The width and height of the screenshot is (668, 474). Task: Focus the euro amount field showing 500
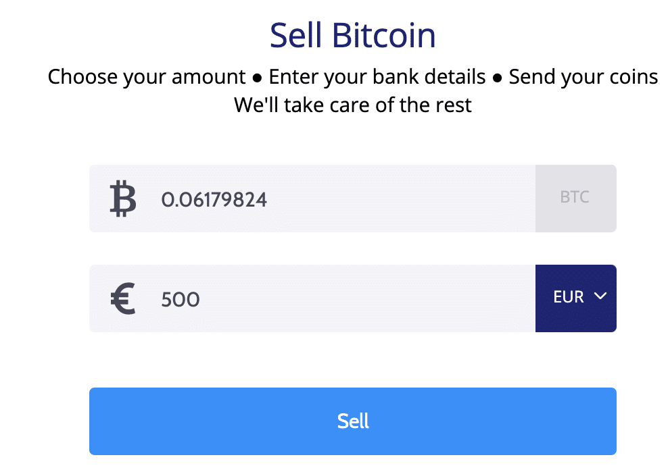point(312,298)
